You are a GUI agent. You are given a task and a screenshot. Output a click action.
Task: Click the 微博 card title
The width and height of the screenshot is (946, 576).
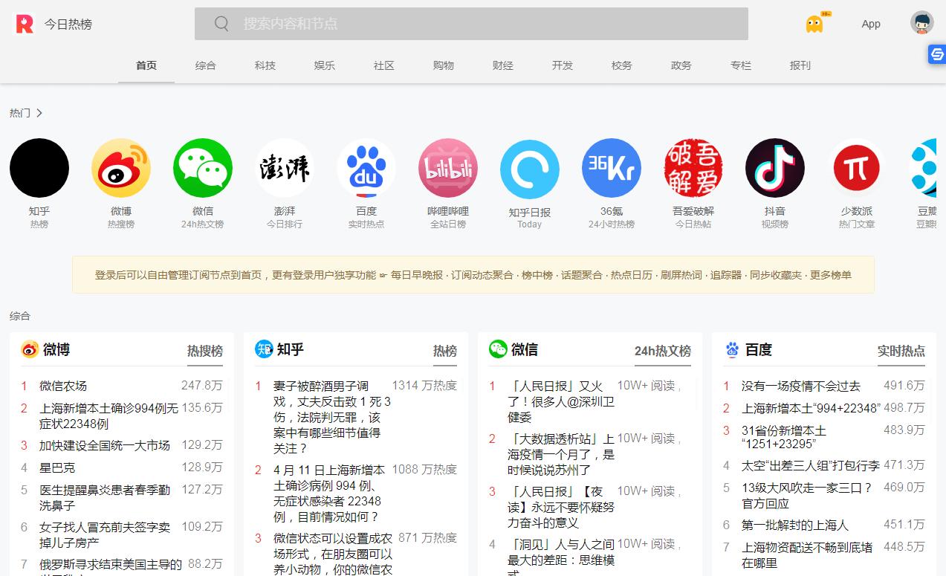56,349
